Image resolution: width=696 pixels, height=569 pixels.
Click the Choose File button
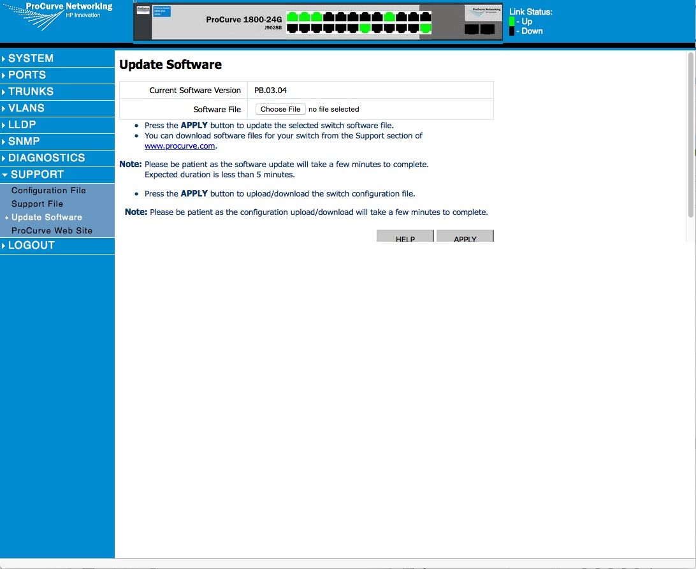coord(280,109)
